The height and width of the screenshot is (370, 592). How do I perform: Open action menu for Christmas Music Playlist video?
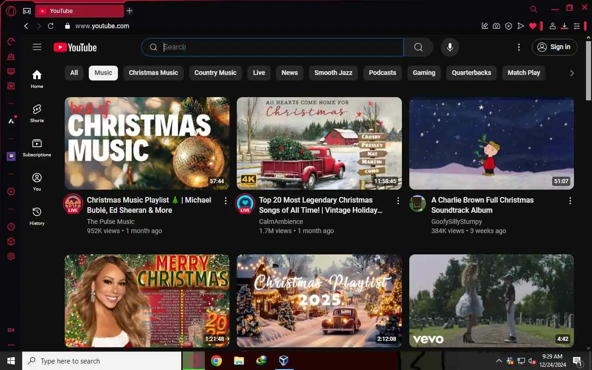226,201
